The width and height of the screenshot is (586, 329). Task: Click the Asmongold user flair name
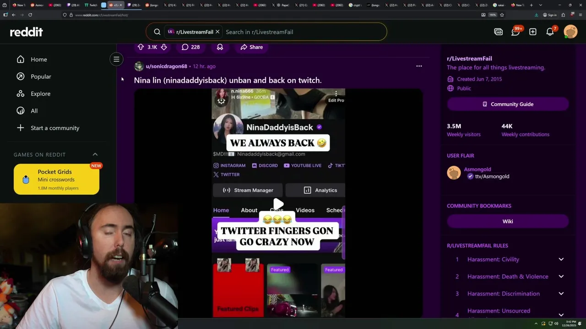(x=477, y=169)
